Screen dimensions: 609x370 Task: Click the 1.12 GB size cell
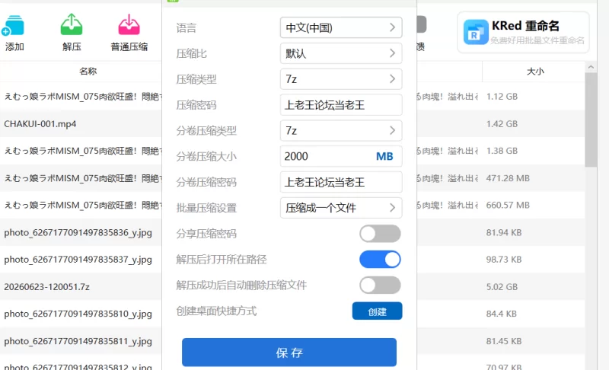pyautogui.click(x=502, y=96)
